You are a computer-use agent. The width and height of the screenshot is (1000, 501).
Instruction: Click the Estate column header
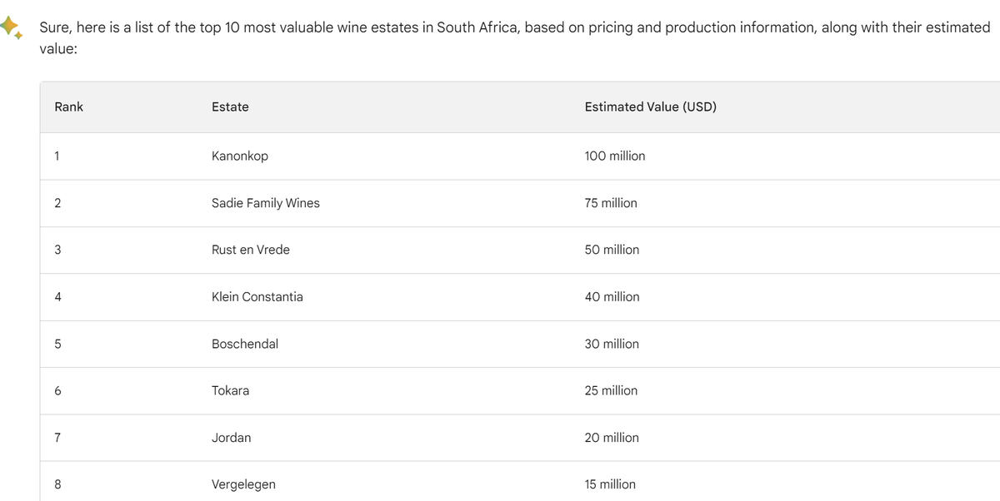(230, 107)
